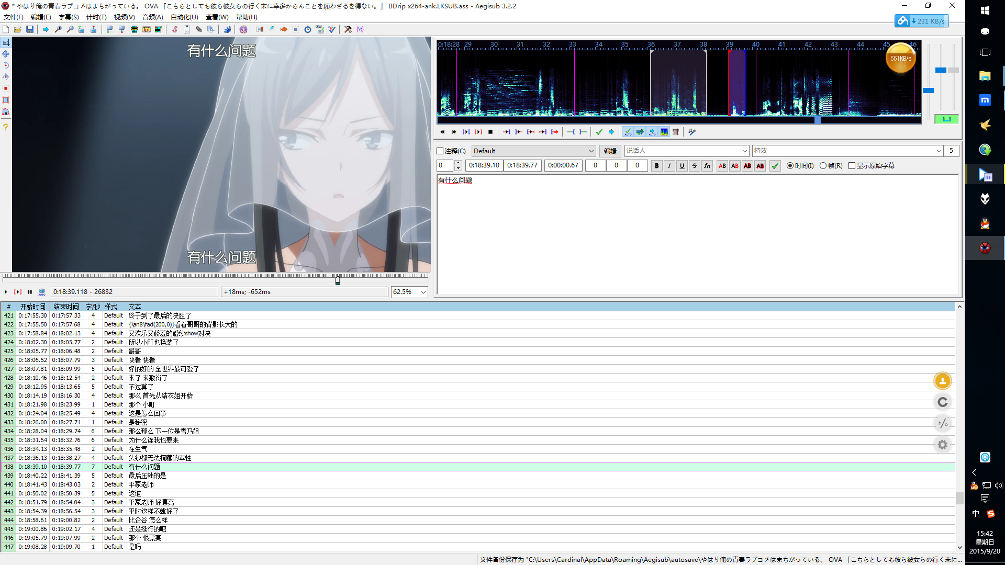Image resolution: width=1005 pixels, height=565 pixels.
Task: Open the Styles Manager pink S icon
Action: point(175,29)
